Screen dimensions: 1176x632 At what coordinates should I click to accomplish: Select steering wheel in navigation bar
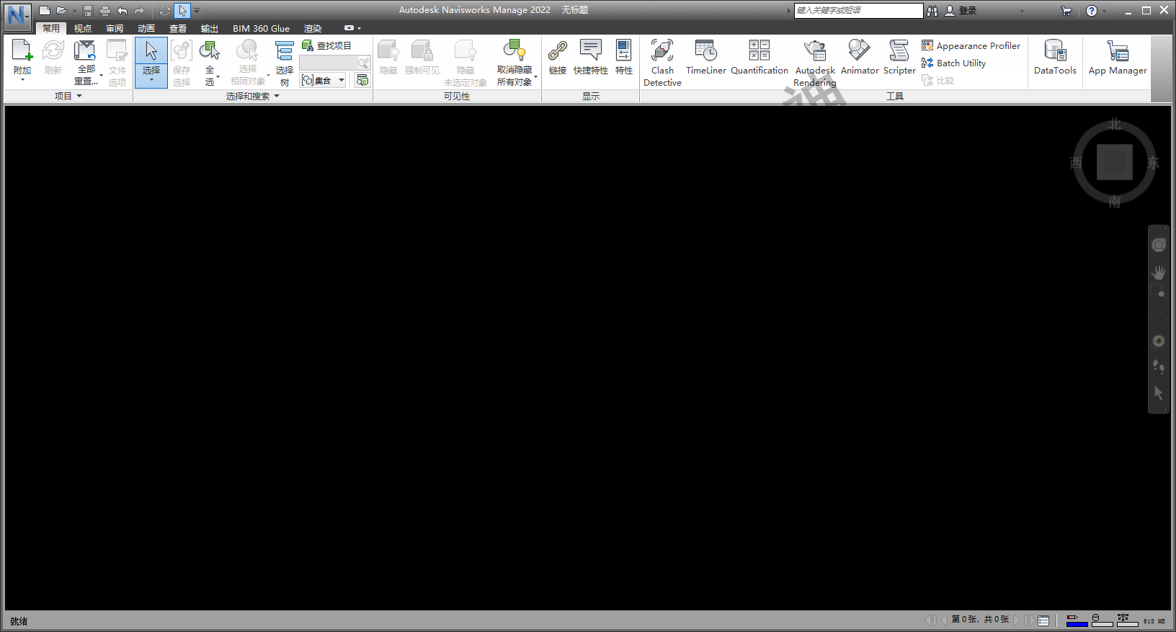coord(1159,245)
